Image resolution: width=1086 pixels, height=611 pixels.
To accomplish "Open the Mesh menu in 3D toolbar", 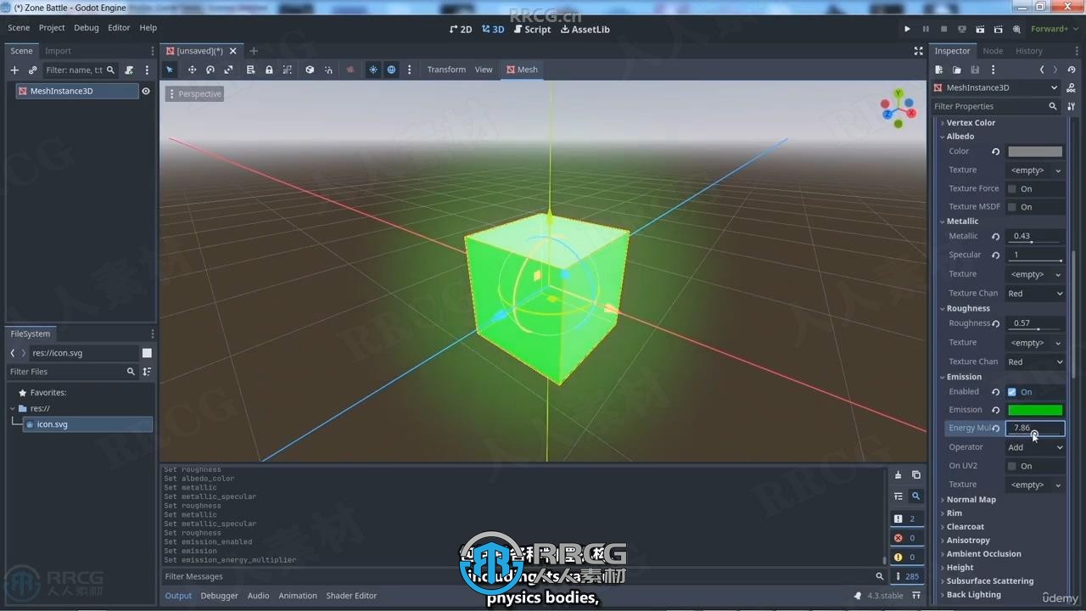I will pos(522,70).
